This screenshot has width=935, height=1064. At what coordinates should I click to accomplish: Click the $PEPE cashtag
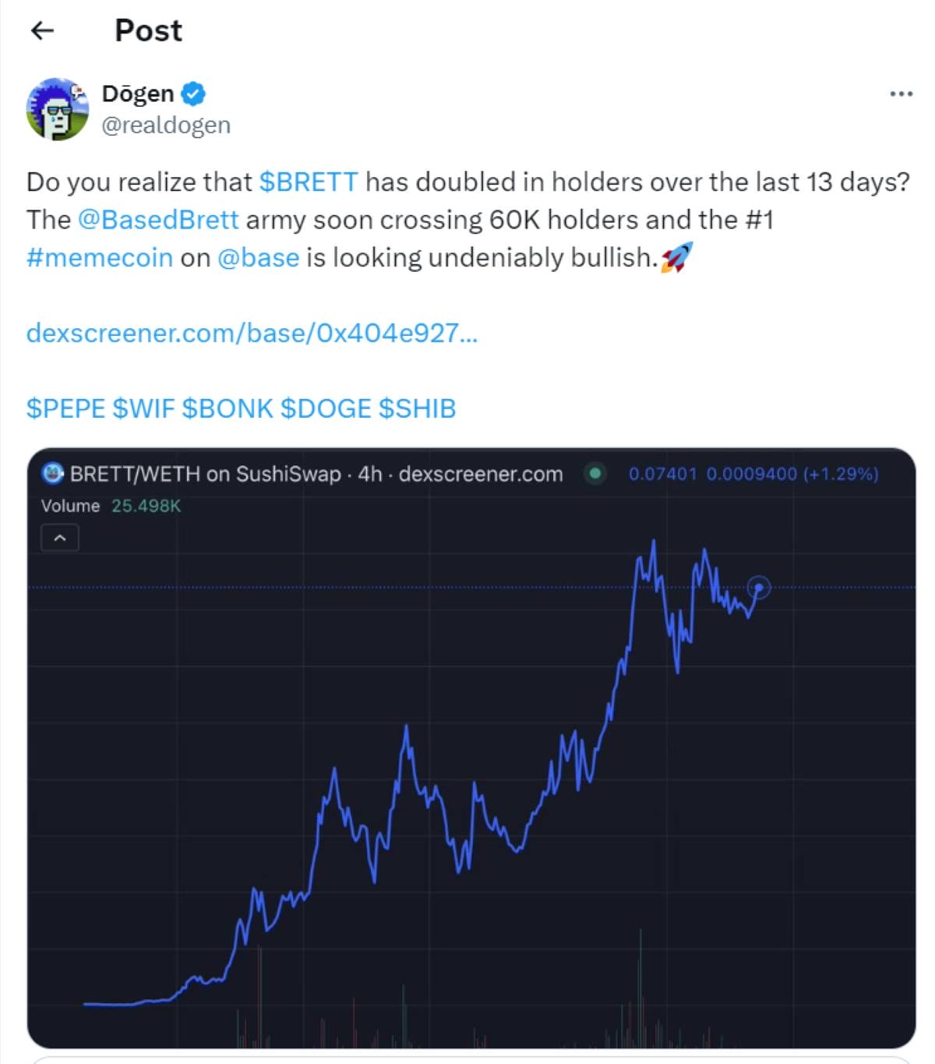point(65,408)
